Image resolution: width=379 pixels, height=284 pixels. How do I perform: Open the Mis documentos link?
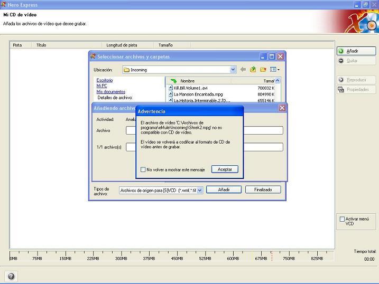point(110,91)
